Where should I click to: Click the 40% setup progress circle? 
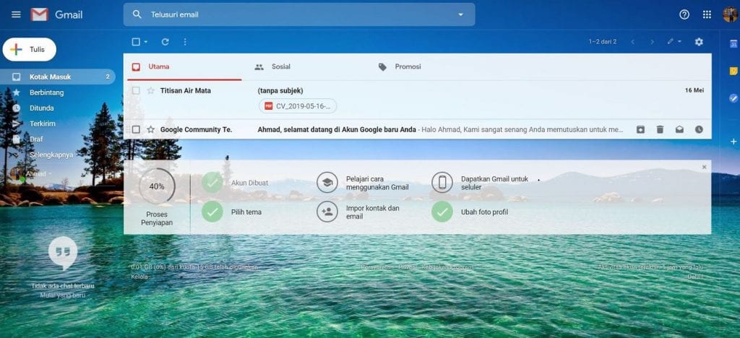(157, 186)
